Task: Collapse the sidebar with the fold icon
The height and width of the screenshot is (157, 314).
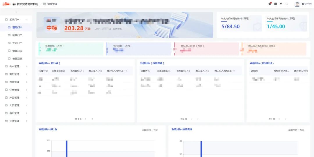Action: [16, 12]
